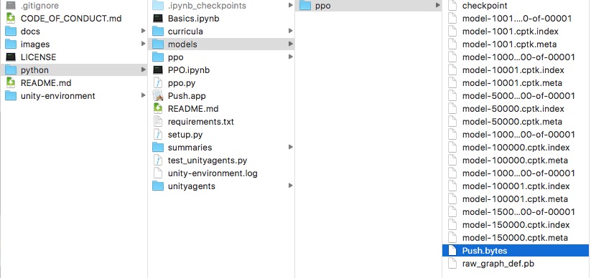Select the test_unityagents.py script icon

pyautogui.click(x=158, y=160)
